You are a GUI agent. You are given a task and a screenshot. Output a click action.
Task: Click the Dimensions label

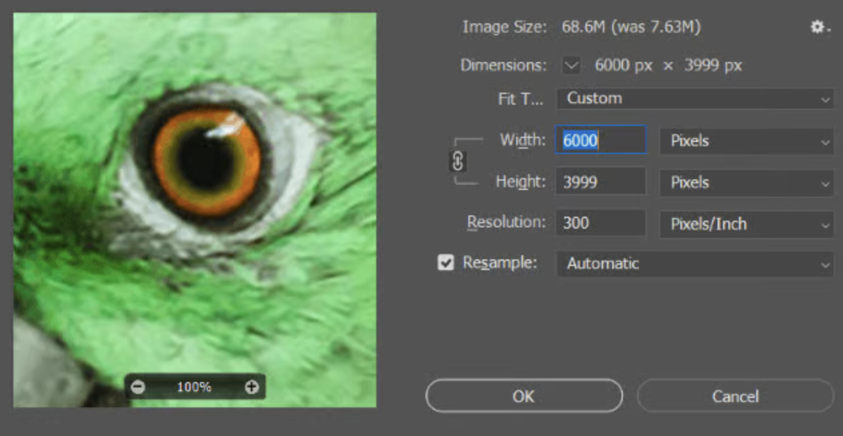504,65
